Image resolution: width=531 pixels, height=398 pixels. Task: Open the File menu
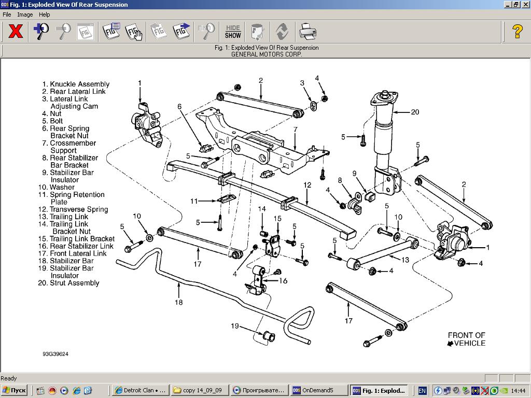coord(7,15)
